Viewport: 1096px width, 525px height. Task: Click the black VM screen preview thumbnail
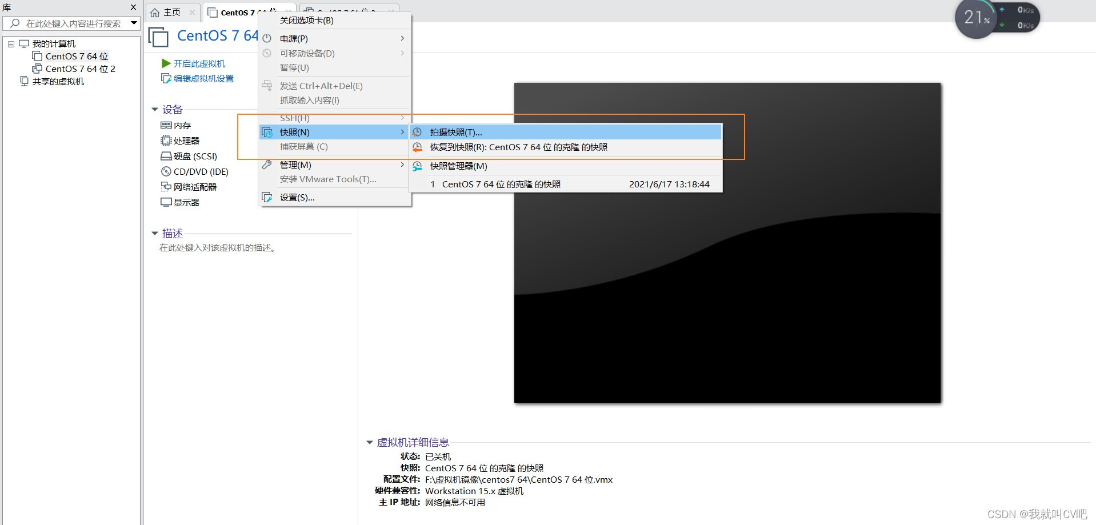(727, 243)
